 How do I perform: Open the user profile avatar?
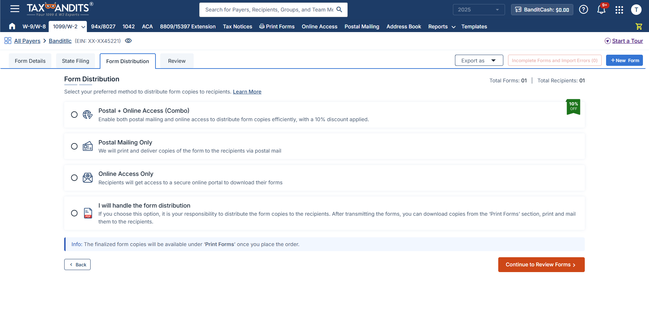[636, 10]
